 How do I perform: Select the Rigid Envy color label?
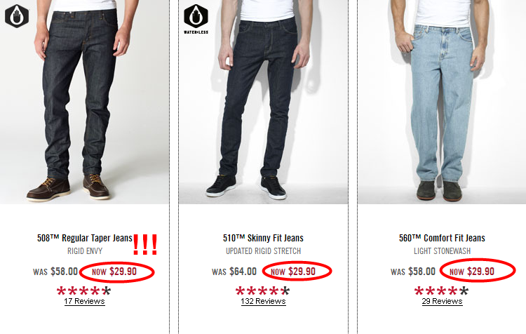[85, 251]
